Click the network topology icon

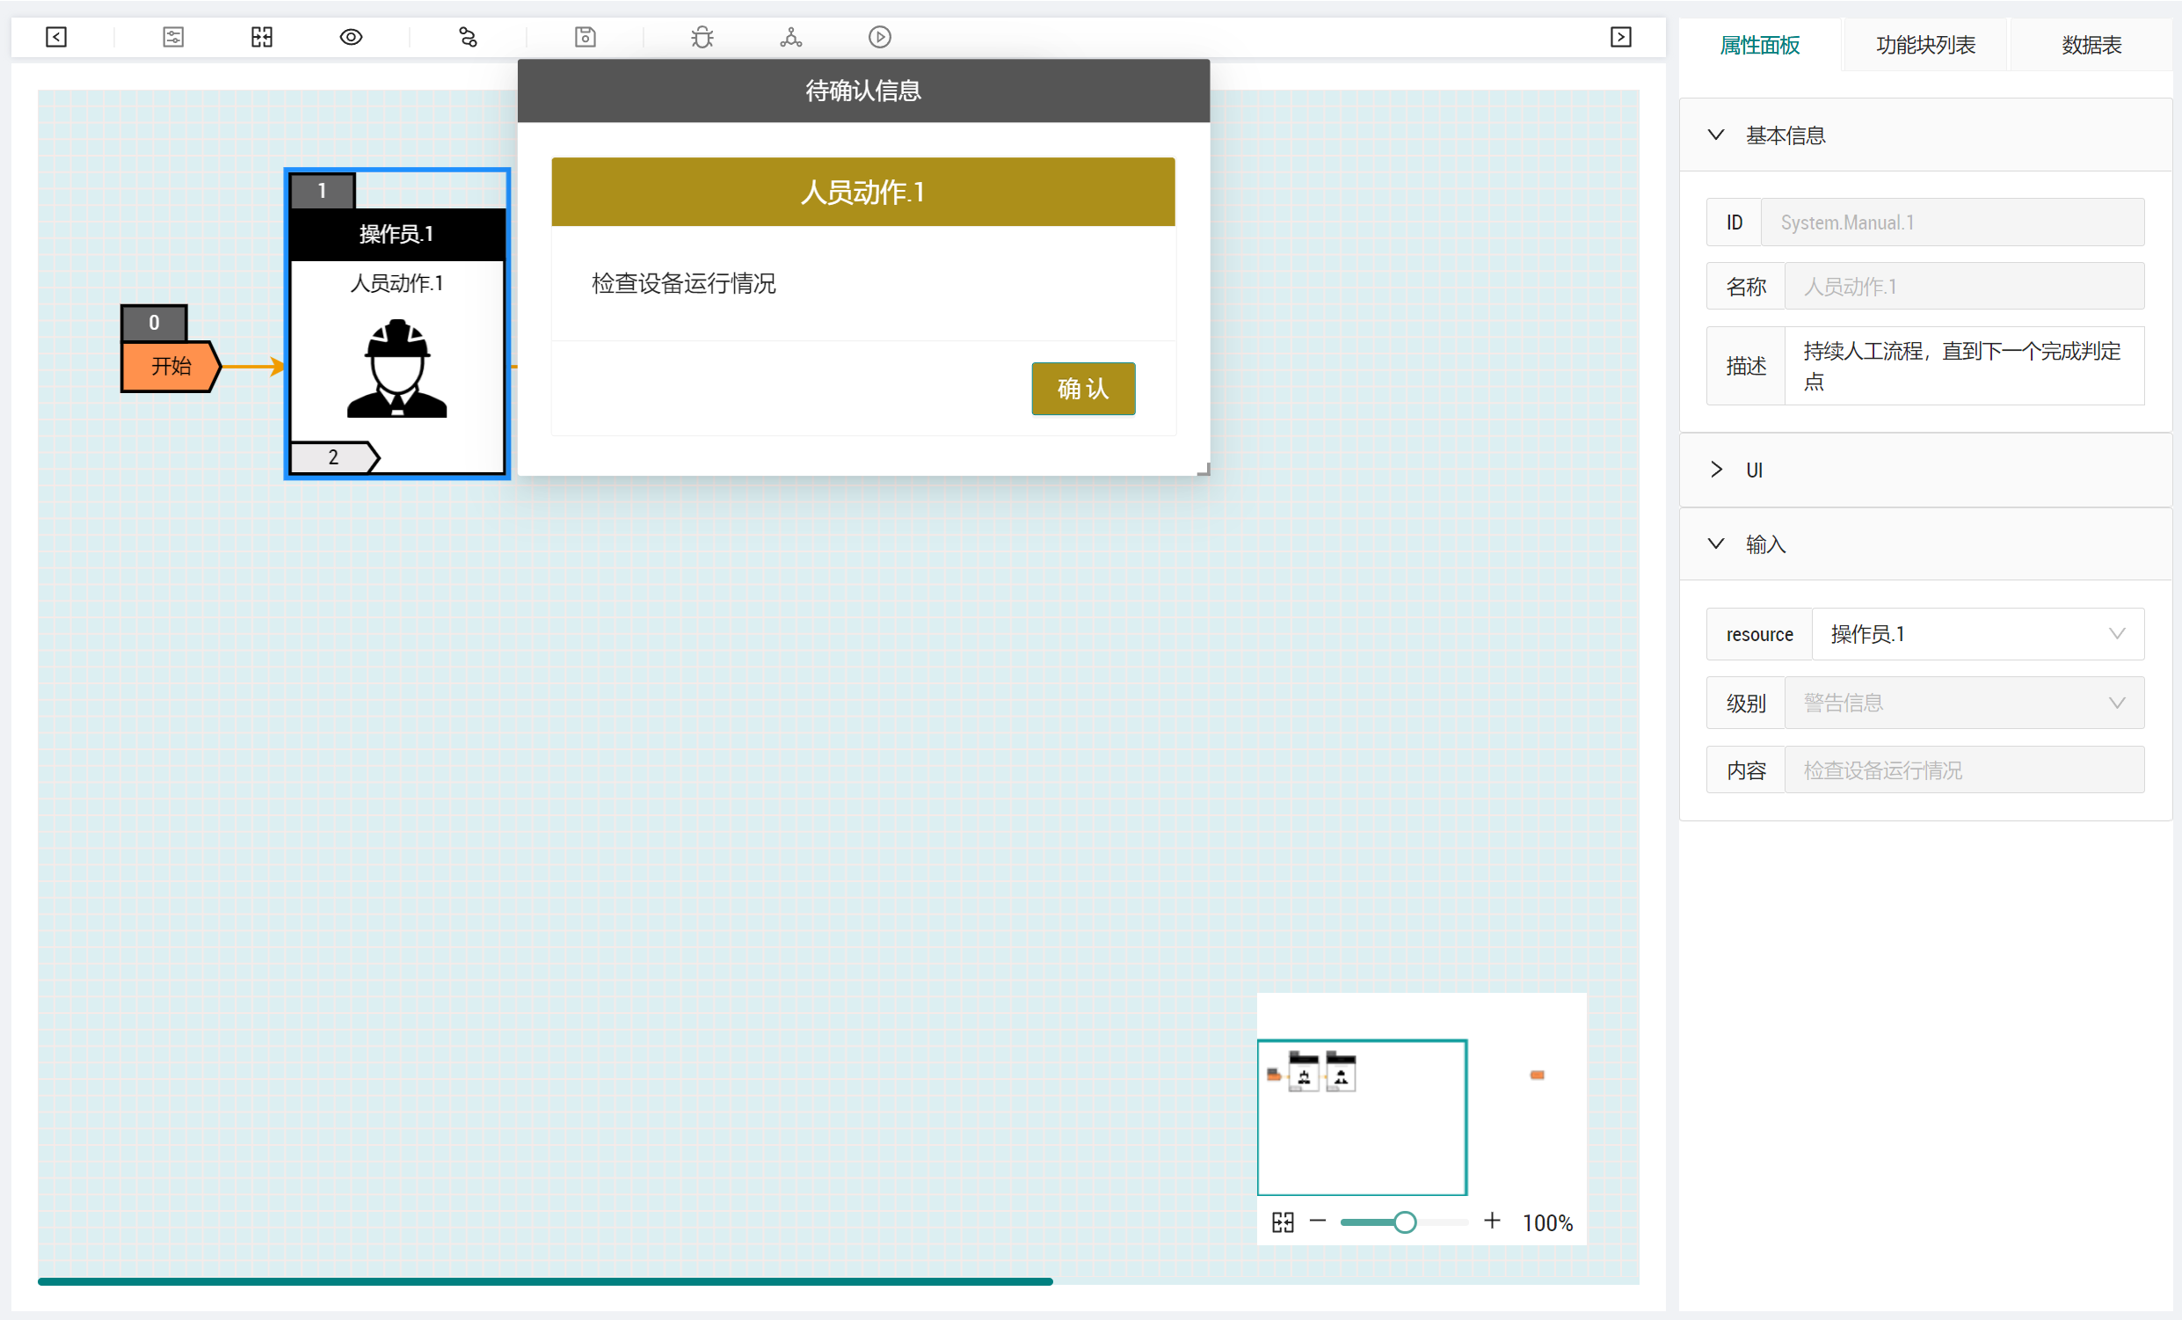pyautogui.click(x=790, y=37)
